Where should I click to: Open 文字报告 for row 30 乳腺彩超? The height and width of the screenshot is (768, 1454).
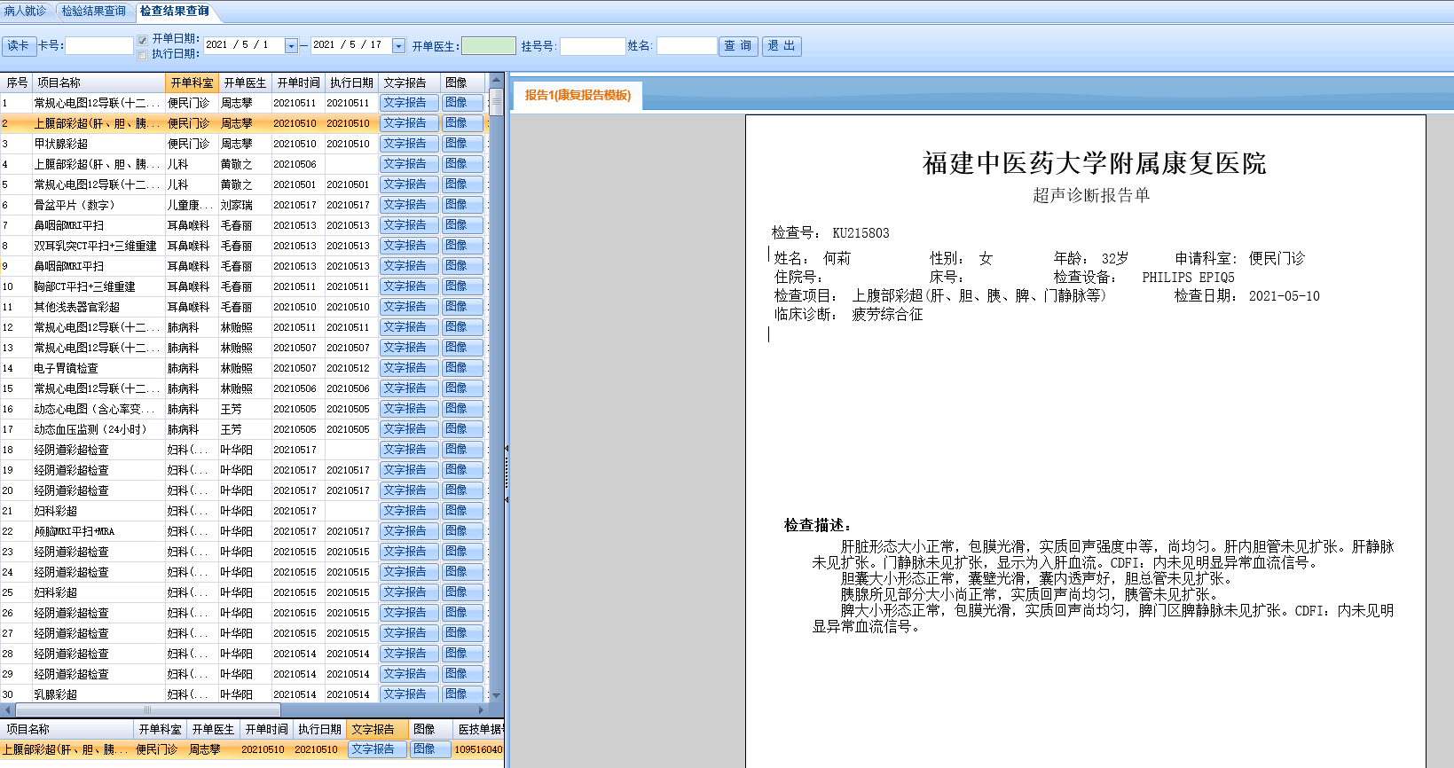coord(409,694)
